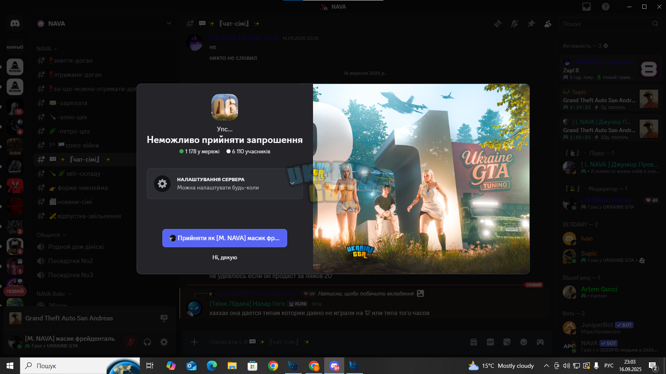This screenshot has width=666, height=374.
Task: Open Discord direct messages home icon
Action: pyautogui.click(x=15, y=24)
